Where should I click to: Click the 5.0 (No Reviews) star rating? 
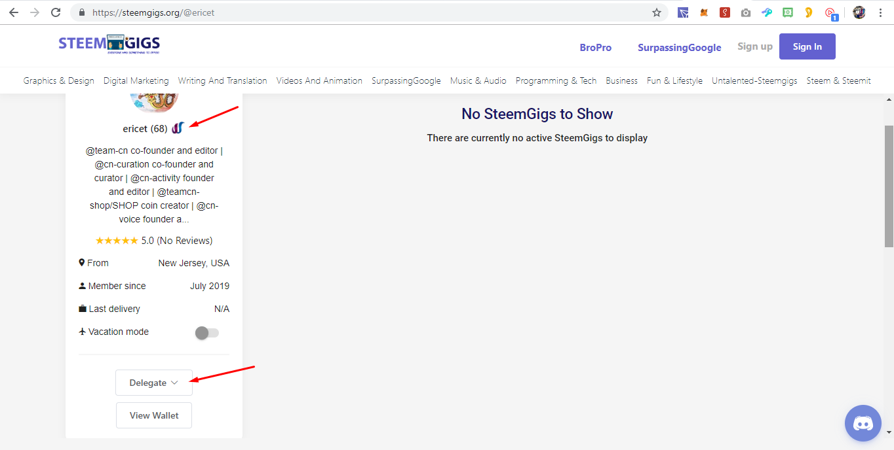click(x=154, y=241)
